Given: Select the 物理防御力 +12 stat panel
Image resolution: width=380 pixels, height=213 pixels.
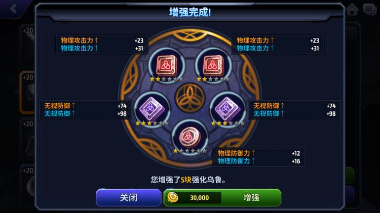Looking at the screenshot, I should pyautogui.click(x=259, y=157).
